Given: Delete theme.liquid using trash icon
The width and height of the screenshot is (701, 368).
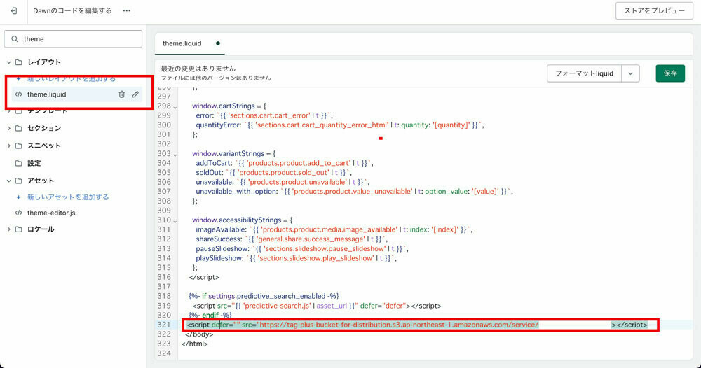Looking at the screenshot, I should point(121,94).
